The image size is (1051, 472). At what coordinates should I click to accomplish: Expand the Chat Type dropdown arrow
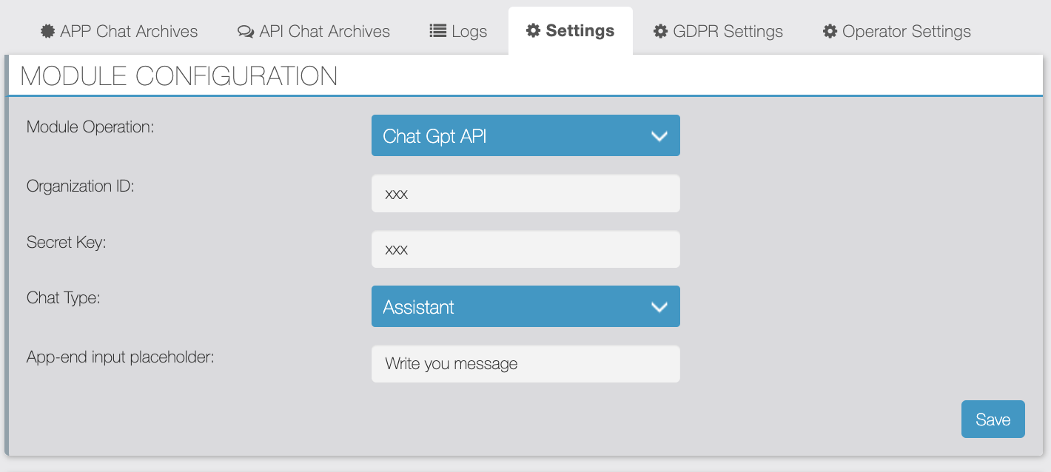tap(659, 307)
